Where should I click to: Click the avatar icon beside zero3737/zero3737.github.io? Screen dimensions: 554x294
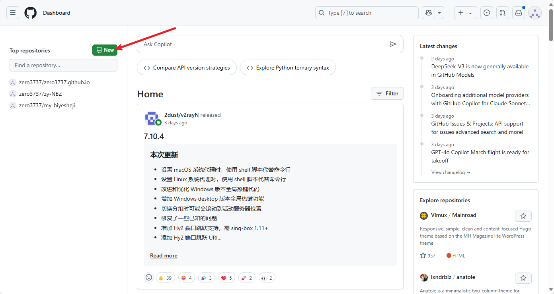coord(13,82)
